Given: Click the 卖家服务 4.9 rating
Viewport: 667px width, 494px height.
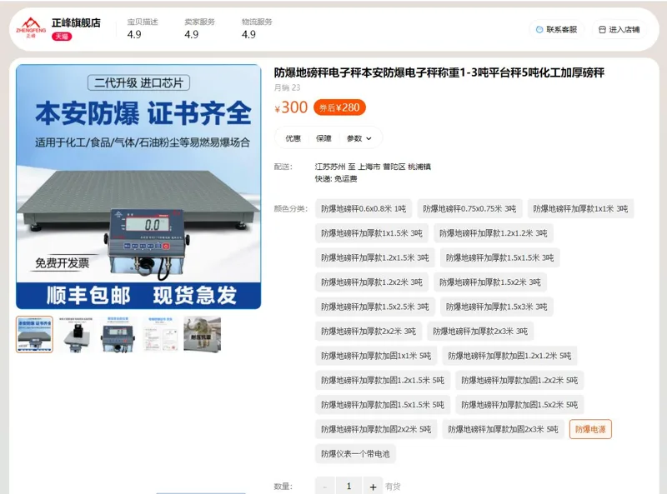Looking at the screenshot, I should (200, 28).
